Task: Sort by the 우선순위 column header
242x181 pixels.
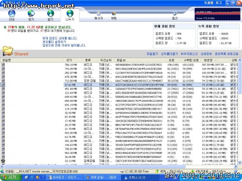Action: (106, 60)
